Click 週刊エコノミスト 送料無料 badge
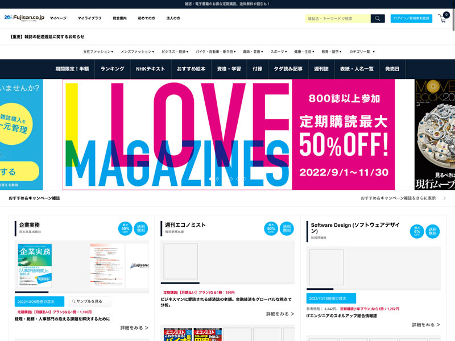This screenshot has width=455, height=341. pyautogui.click(x=287, y=228)
